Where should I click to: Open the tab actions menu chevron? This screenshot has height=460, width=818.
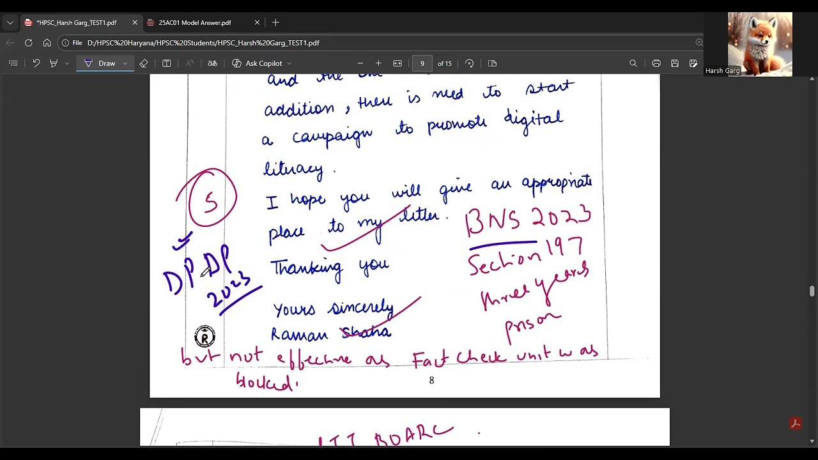(10, 22)
